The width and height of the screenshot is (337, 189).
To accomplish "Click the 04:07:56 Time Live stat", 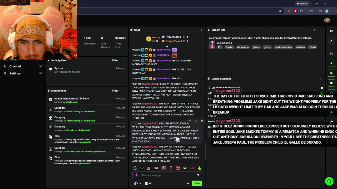I will [121, 42].
